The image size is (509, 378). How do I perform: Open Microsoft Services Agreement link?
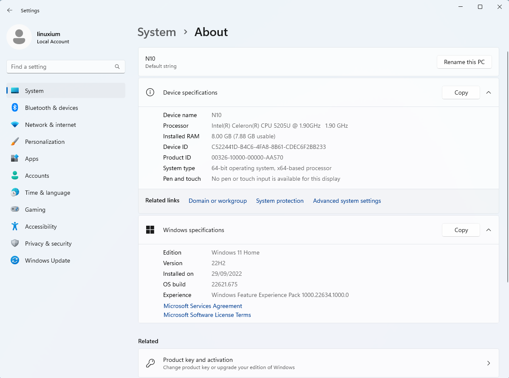pos(203,306)
